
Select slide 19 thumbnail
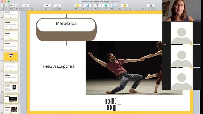click(11, 46)
